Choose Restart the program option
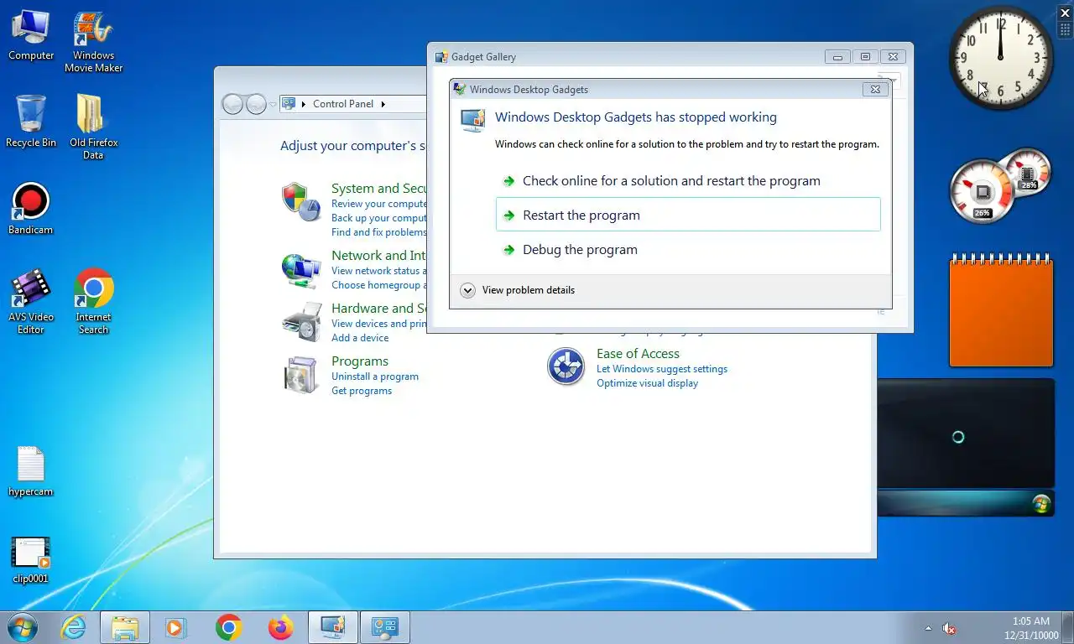Viewport: 1074px width, 644px height. tap(688, 215)
